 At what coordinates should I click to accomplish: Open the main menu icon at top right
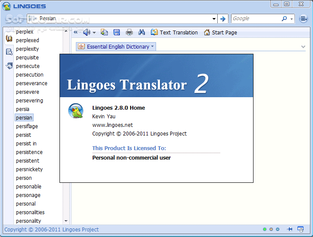[304, 19]
